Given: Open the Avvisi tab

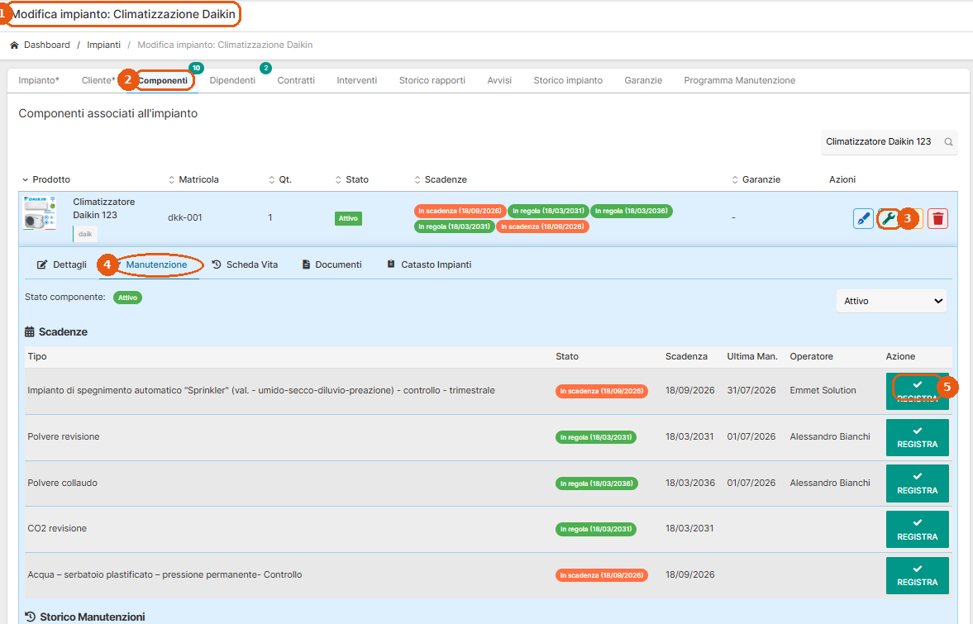Looking at the screenshot, I should pyautogui.click(x=499, y=81).
